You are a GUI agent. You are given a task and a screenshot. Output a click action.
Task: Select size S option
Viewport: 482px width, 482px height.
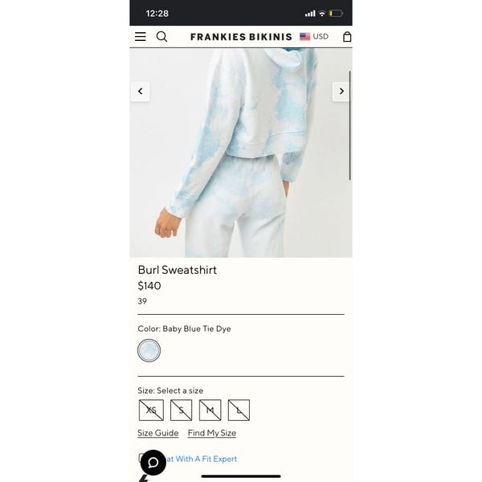click(x=181, y=410)
